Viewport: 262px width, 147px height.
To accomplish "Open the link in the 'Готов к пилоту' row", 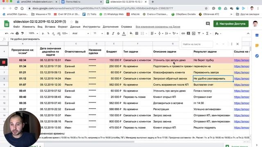I will [242, 91].
